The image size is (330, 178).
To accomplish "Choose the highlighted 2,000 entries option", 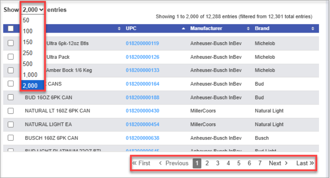I will tap(33, 85).
